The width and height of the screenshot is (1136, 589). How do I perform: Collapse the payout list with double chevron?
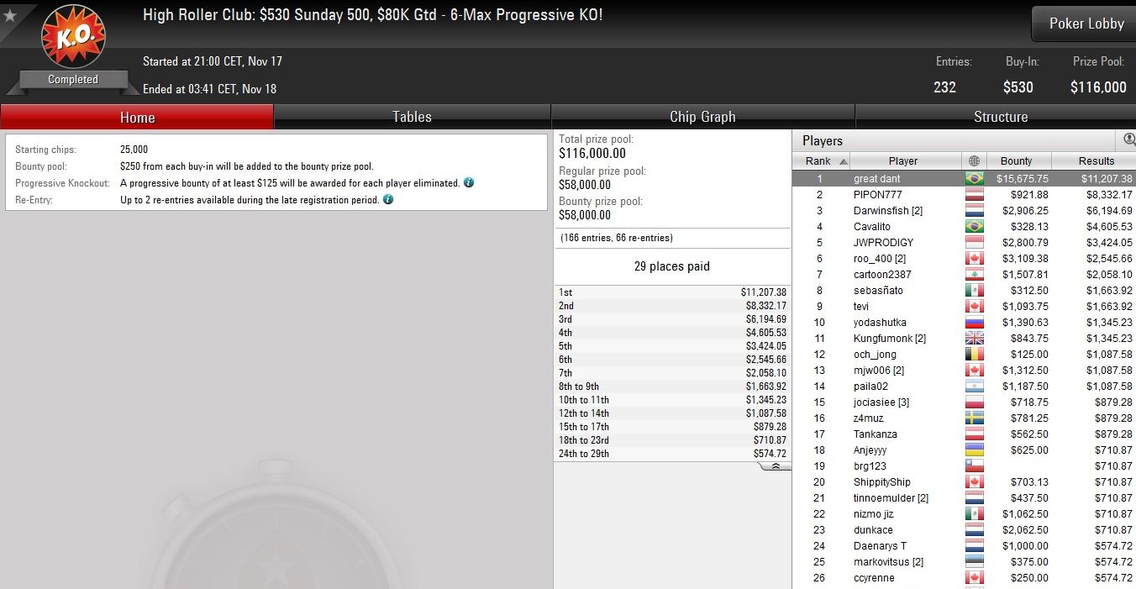(775, 465)
